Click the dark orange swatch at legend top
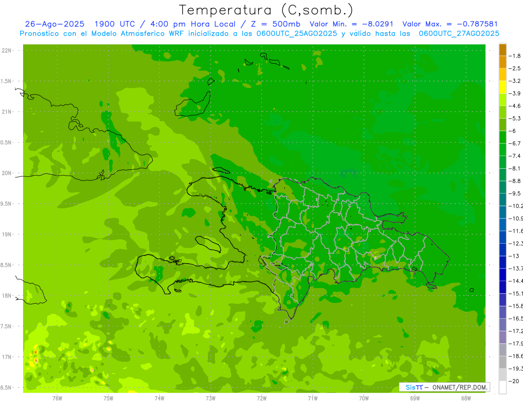Image resolution: width=523 pixels, height=404 pixels. pos(503,50)
